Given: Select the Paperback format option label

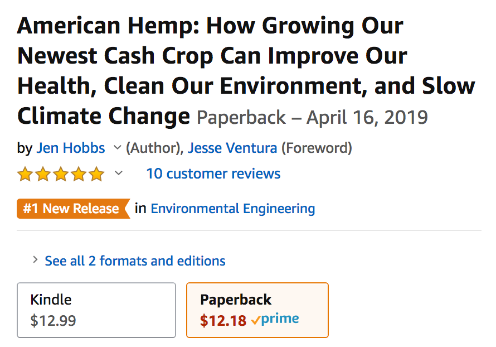Looking at the screenshot, I should coord(236,300).
